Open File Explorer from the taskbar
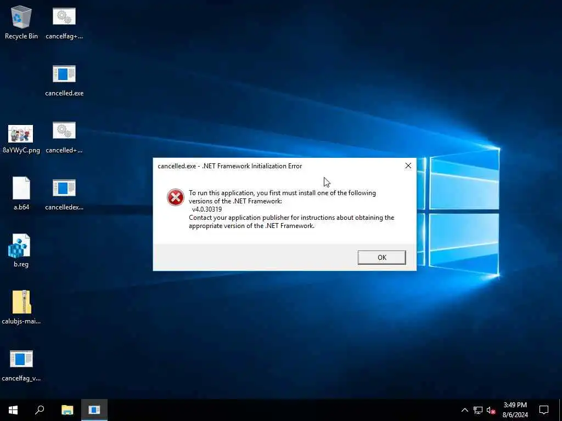Image resolution: width=562 pixels, height=421 pixels. click(67, 410)
